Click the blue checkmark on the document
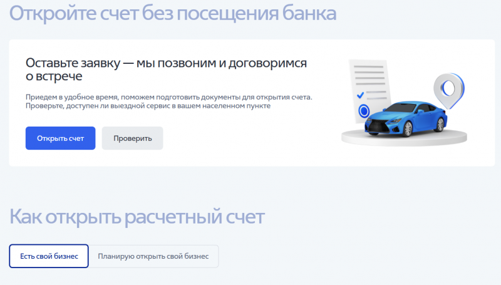501x285 pixels. [359, 96]
